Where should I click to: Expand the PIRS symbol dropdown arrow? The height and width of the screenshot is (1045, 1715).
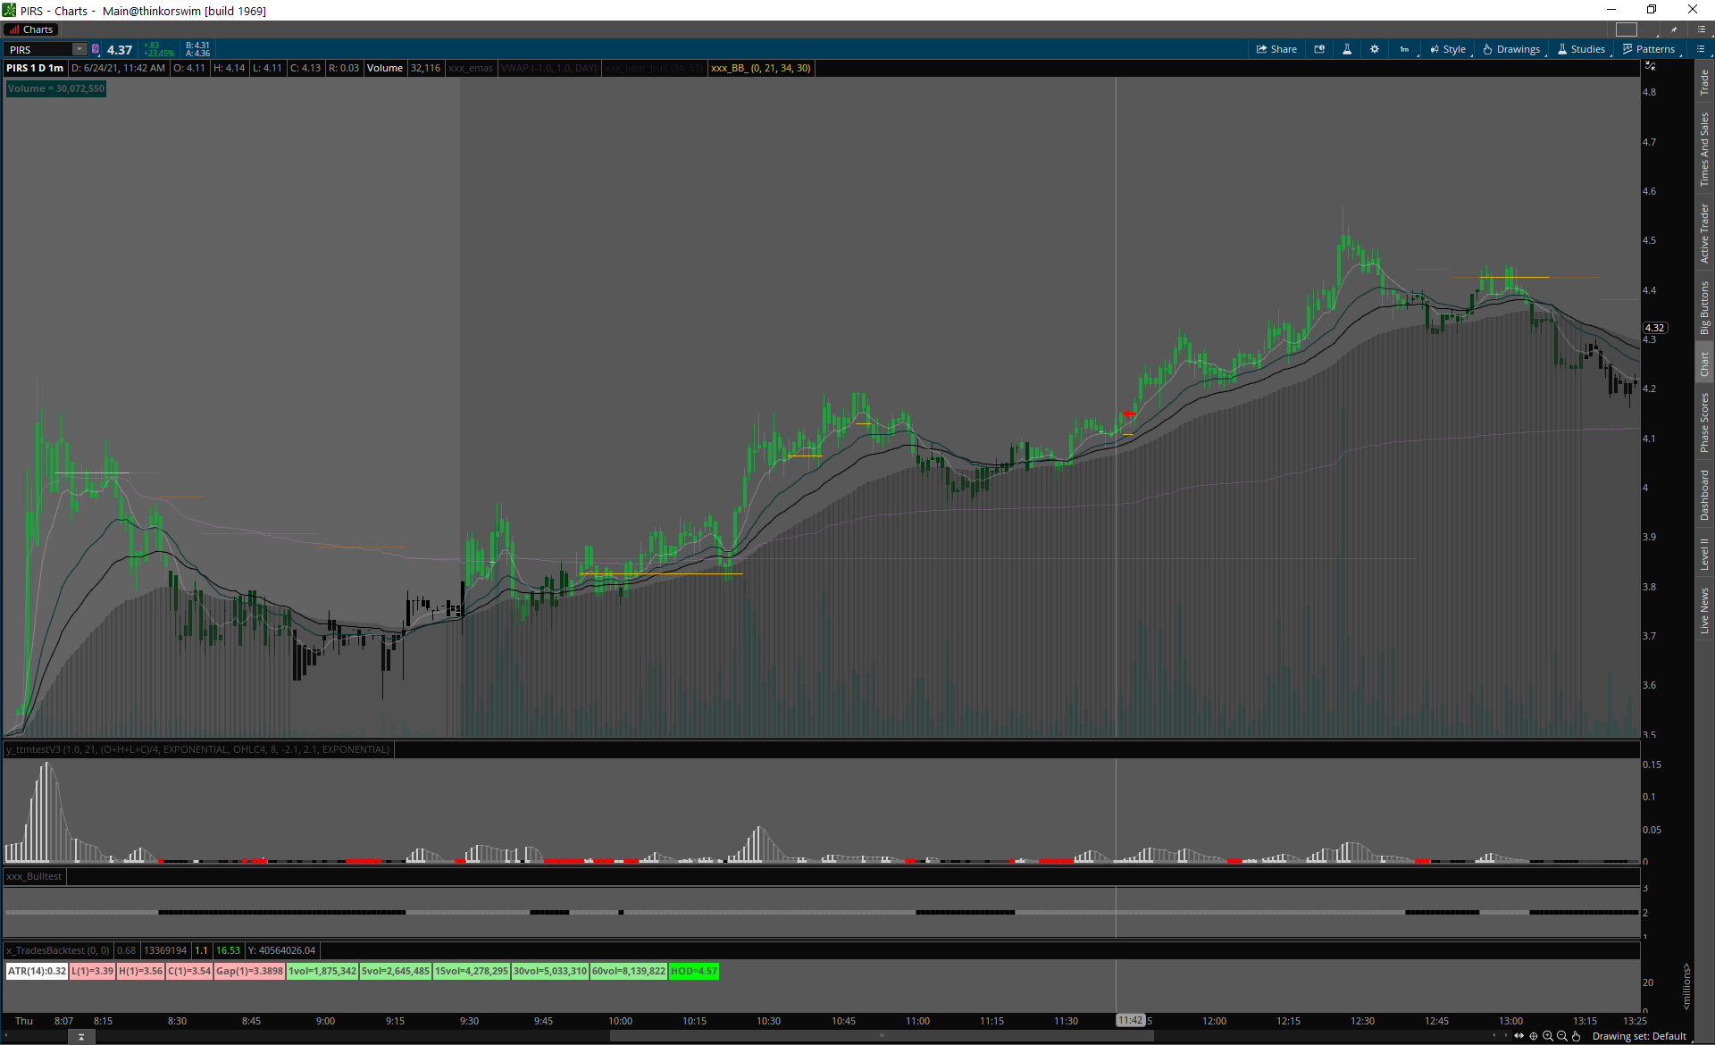79,49
